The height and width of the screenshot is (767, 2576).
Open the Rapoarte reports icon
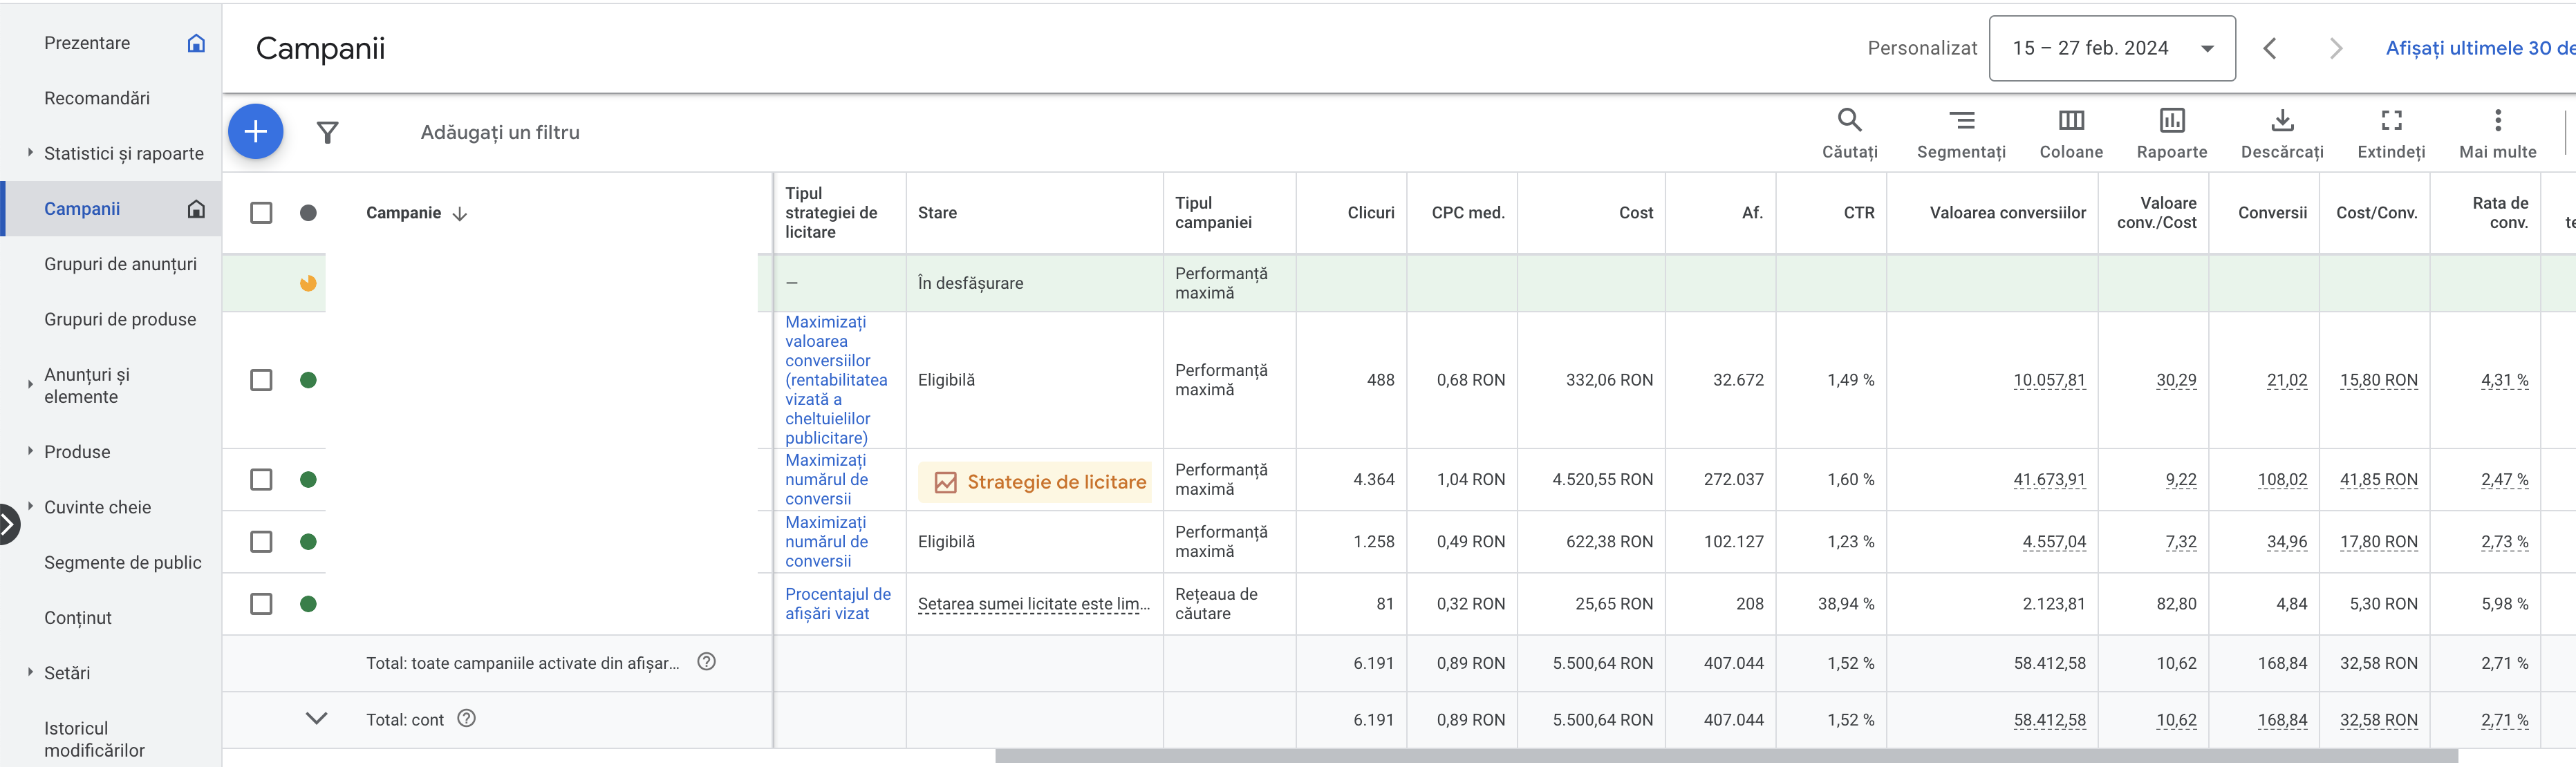tap(2172, 120)
